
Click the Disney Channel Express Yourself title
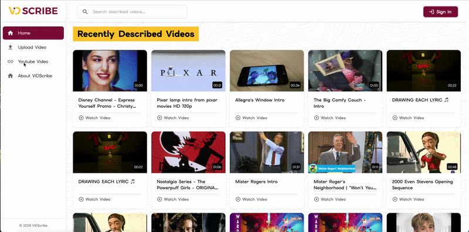pos(107,103)
